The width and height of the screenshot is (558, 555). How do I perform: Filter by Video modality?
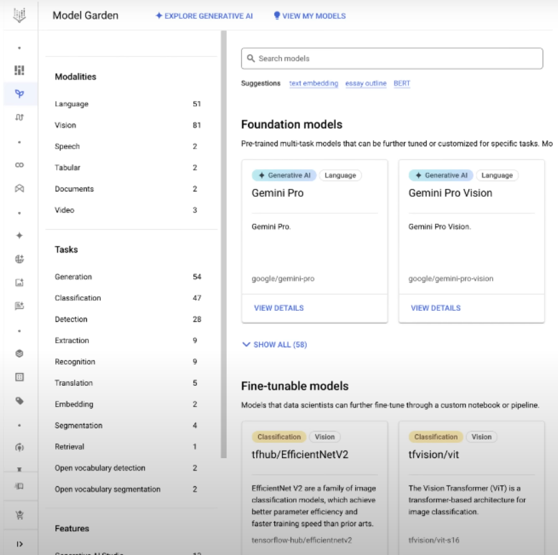coord(127,210)
